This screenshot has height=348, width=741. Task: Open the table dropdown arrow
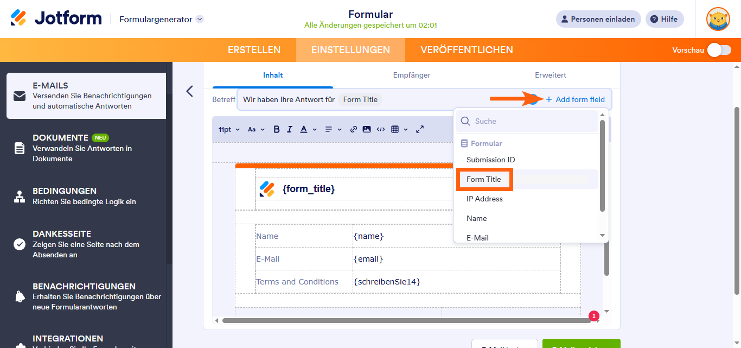pos(406,129)
